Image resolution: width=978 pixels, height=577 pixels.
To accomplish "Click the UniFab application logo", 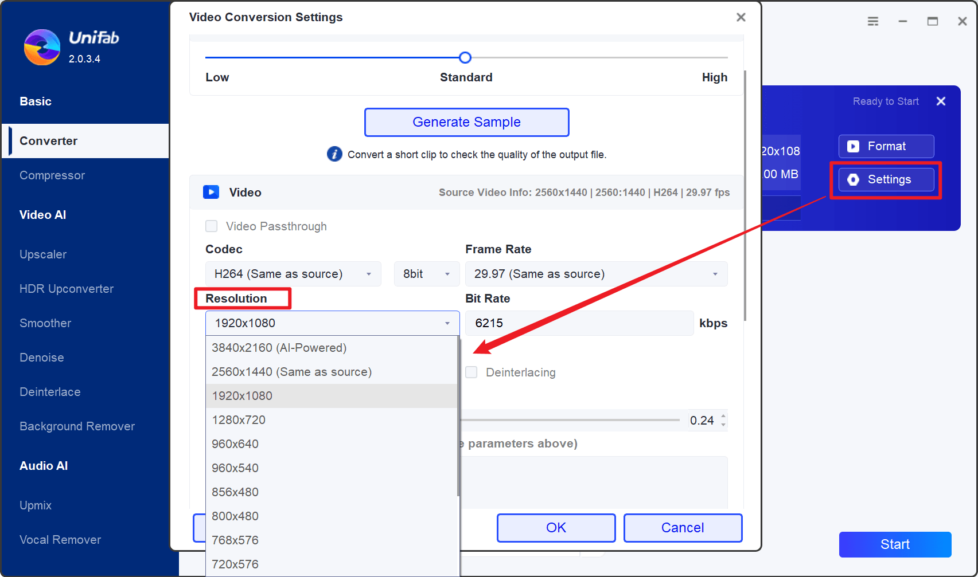I will (x=41, y=47).
